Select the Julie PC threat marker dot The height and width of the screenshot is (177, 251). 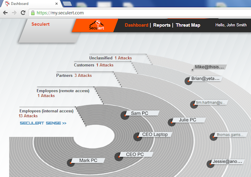pos(172,122)
